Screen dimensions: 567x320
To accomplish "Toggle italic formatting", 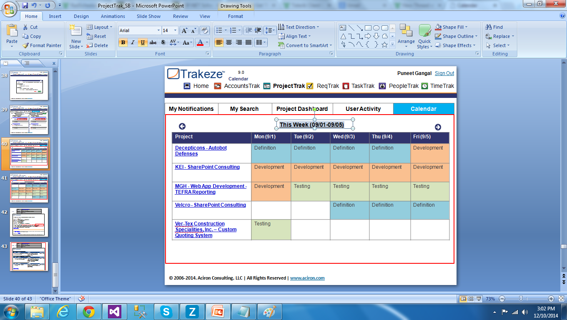I will click(133, 42).
